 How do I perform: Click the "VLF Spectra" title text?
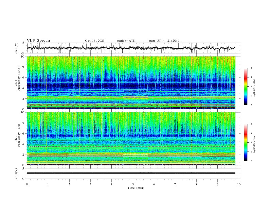click(38, 41)
